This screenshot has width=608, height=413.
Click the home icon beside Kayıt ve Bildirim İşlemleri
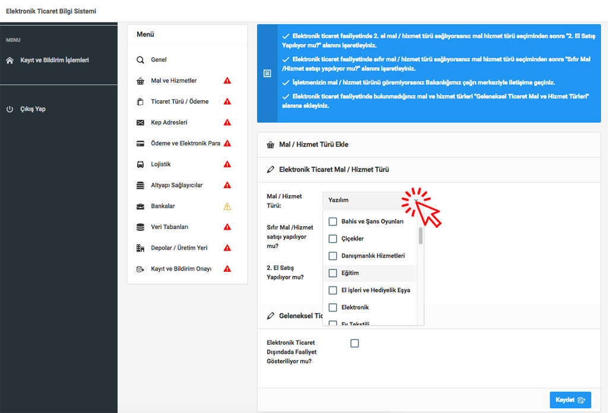(x=9, y=61)
